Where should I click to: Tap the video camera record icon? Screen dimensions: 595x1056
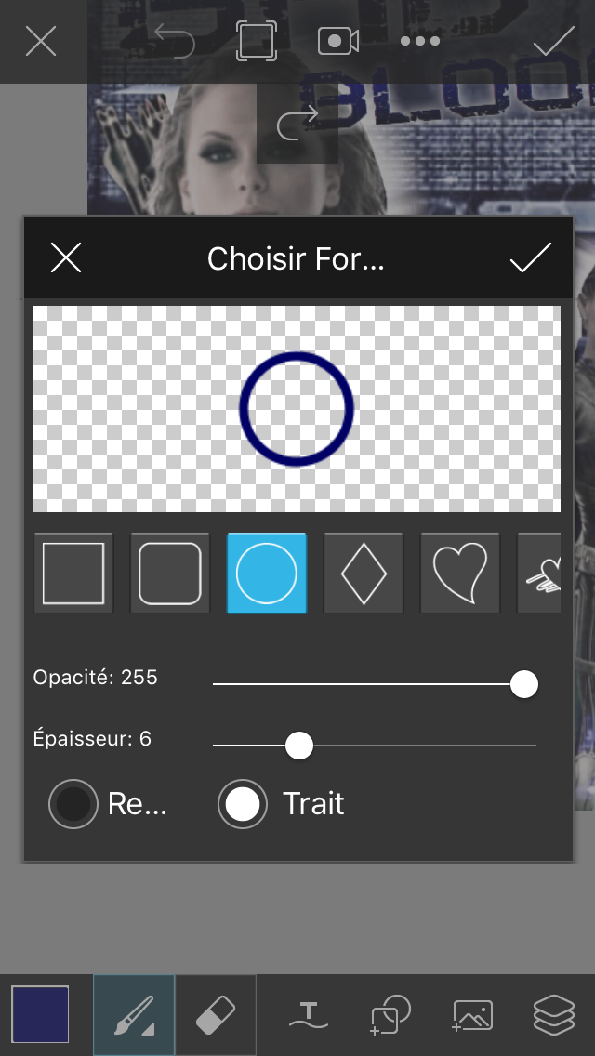[x=337, y=41]
